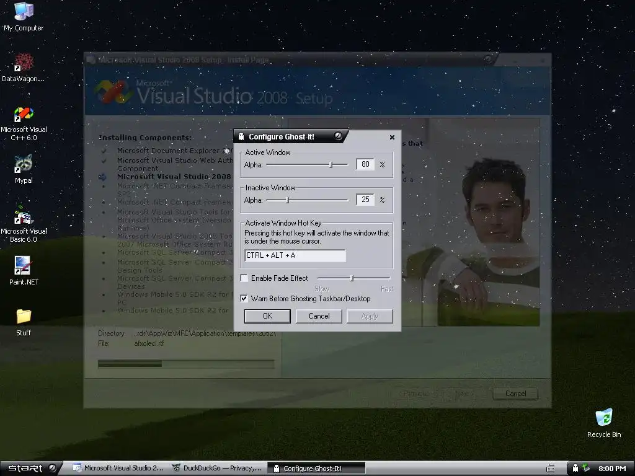Click the Active Window alpha value field 80
The image size is (635, 476).
pyautogui.click(x=365, y=164)
